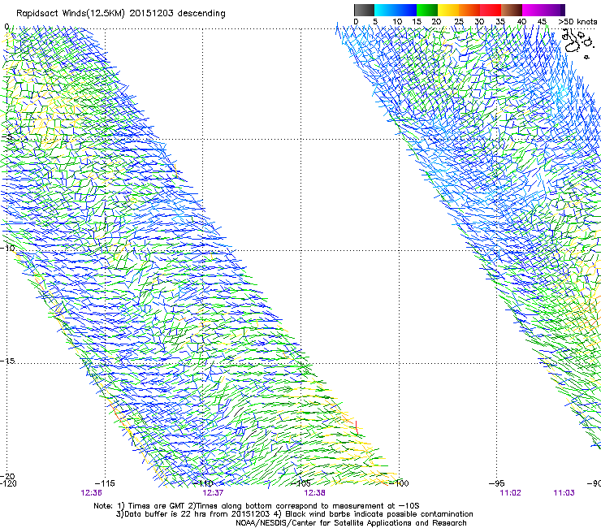The width and height of the screenshot is (601, 528).
Task: Click the '25' legend tick label
Action: coord(459,22)
